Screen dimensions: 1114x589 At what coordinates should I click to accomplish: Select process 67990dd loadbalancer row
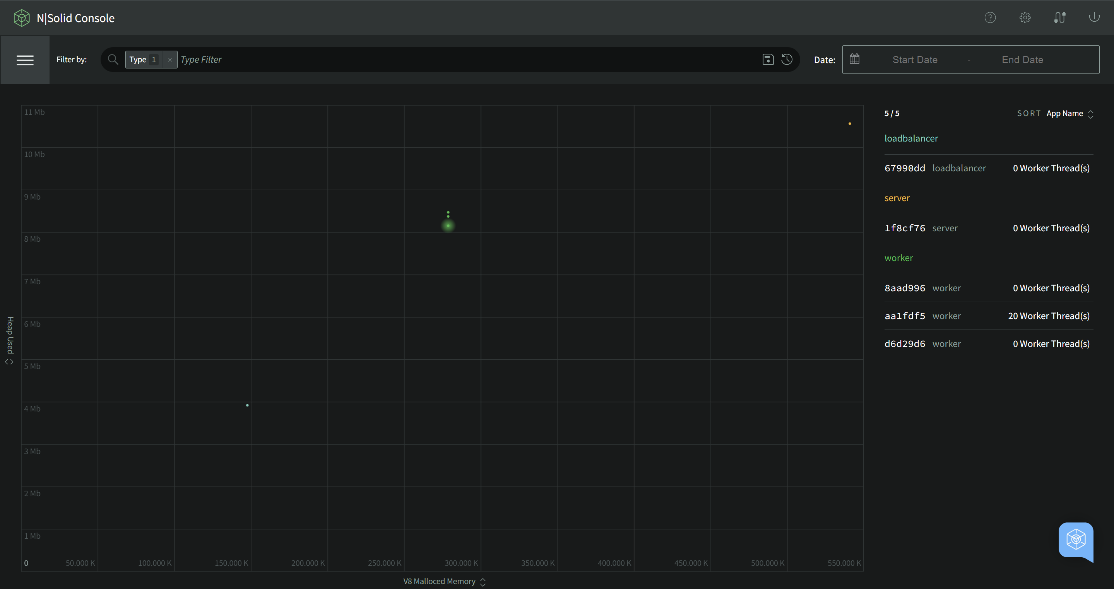pyautogui.click(x=988, y=168)
